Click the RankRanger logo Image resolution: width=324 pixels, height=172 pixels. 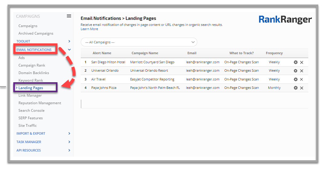point(285,20)
